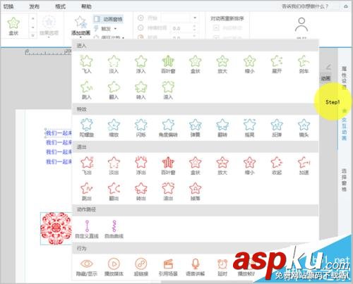Apply the 摇晃 shake emphasis effect

[x=250, y=128]
